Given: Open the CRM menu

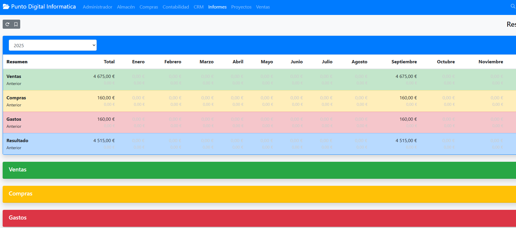Looking at the screenshot, I should tap(199, 7).
